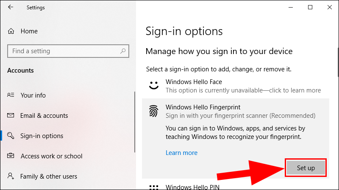Image resolution: width=339 pixels, height=190 pixels.
Task: Expand the Windows Hello PIN option
Action: click(x=194, y=187)
